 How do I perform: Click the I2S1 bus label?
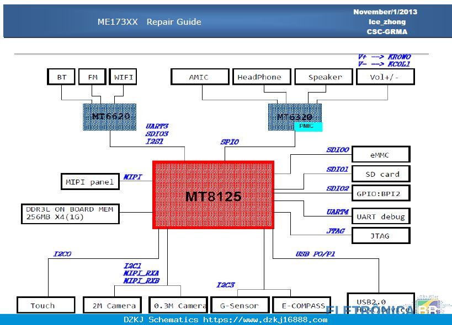[x=155, y=141]
